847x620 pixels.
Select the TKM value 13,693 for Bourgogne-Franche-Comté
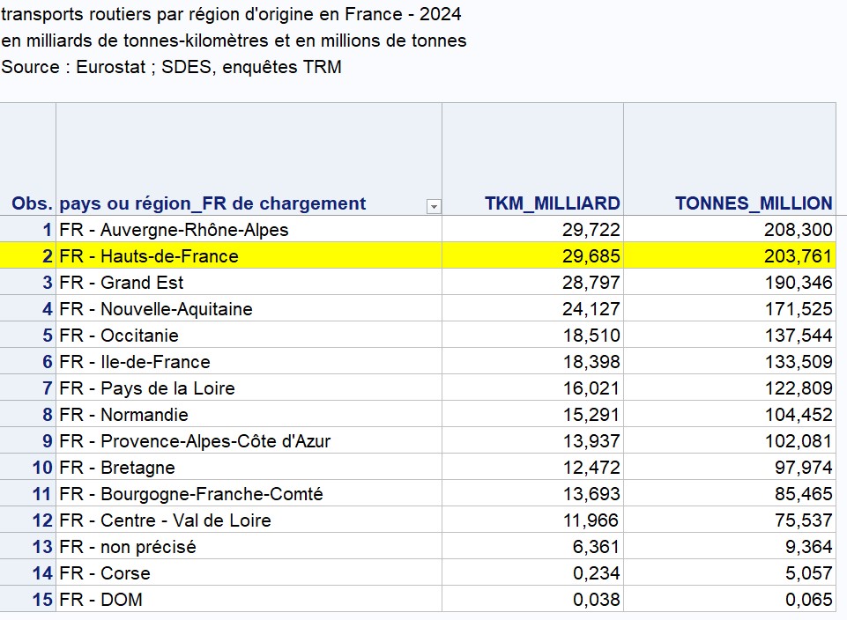point(591,494)
